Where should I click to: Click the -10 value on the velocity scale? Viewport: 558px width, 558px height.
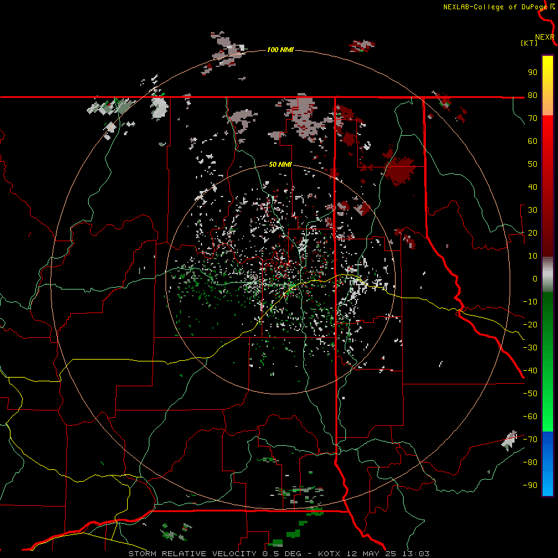click(530, 302)
